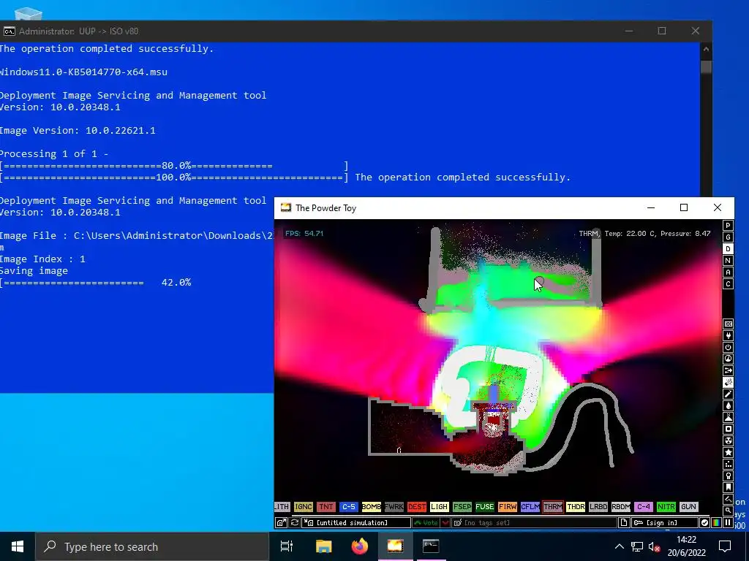This screenshot has width=749, height=561.
Task: Click the untitled simulation save button
Action: coord(356,523)
